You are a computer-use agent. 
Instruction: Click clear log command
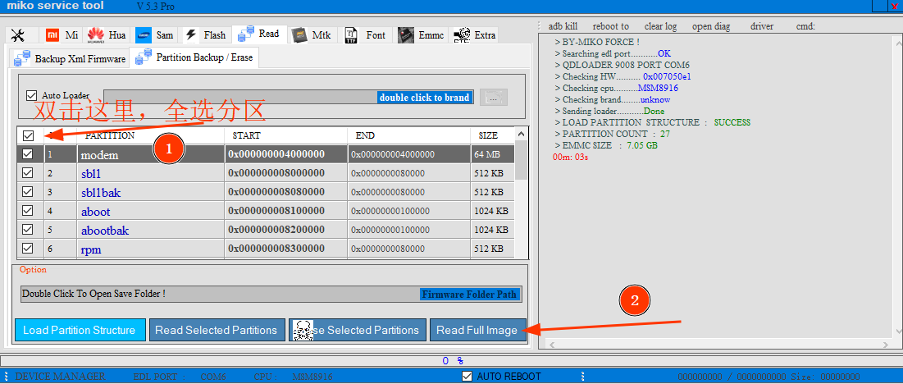coord(660,26)
